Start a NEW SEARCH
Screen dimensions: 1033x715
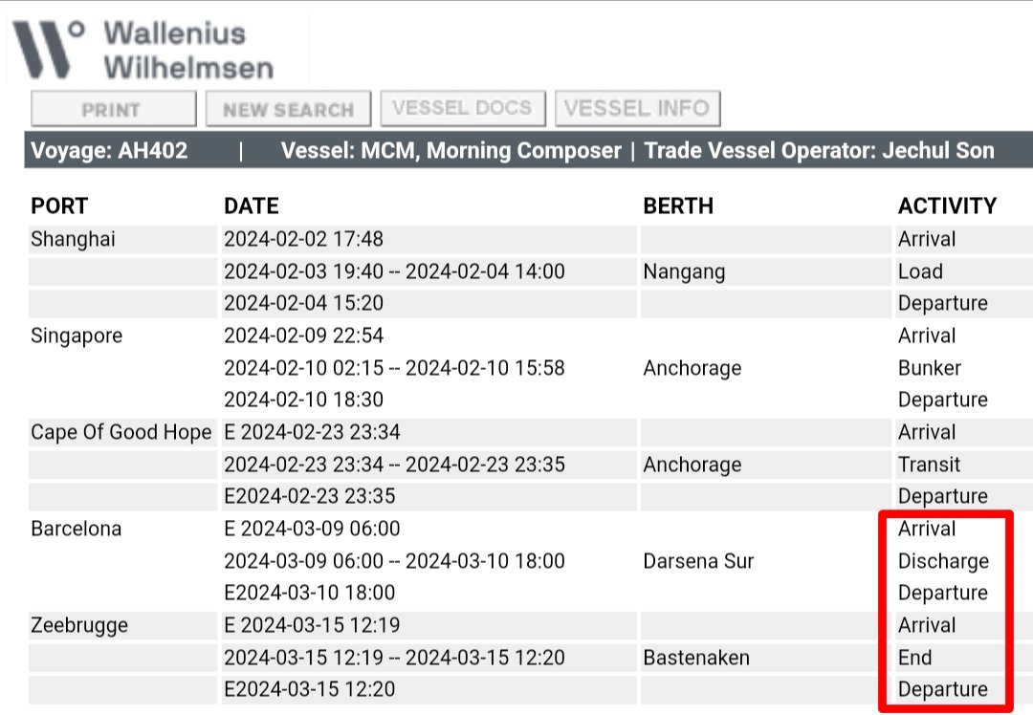(x=289, y=109)
